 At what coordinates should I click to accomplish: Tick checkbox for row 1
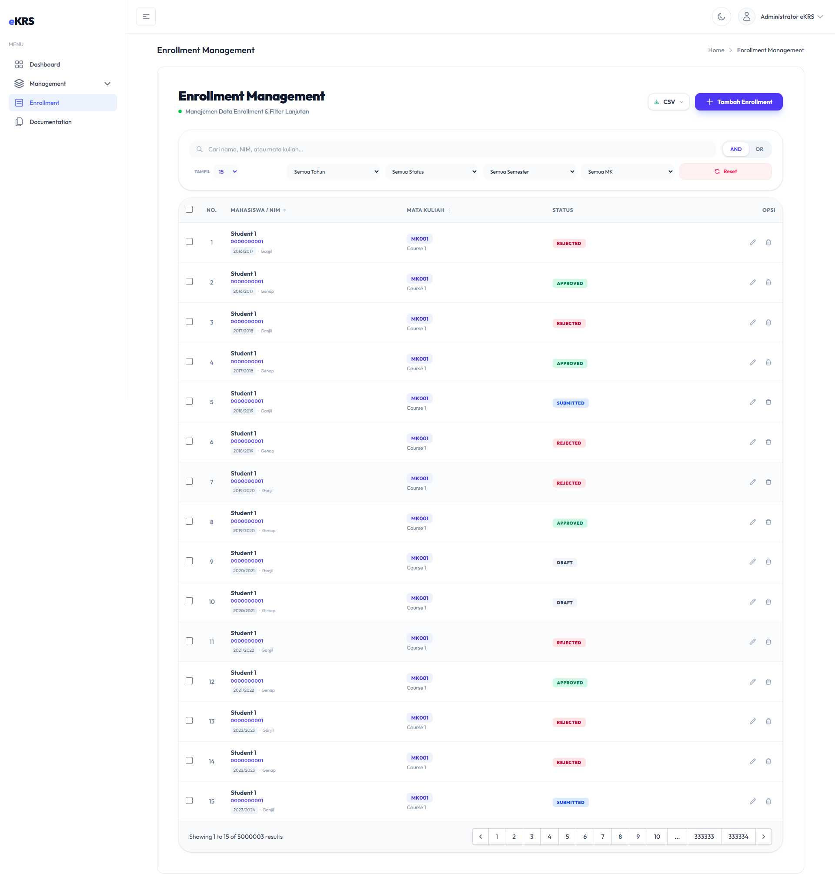tap(189, 241)
